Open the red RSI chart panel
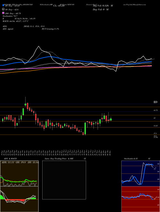Image resolution: width=160 pixels, height=212 pixels. [140, 199]
